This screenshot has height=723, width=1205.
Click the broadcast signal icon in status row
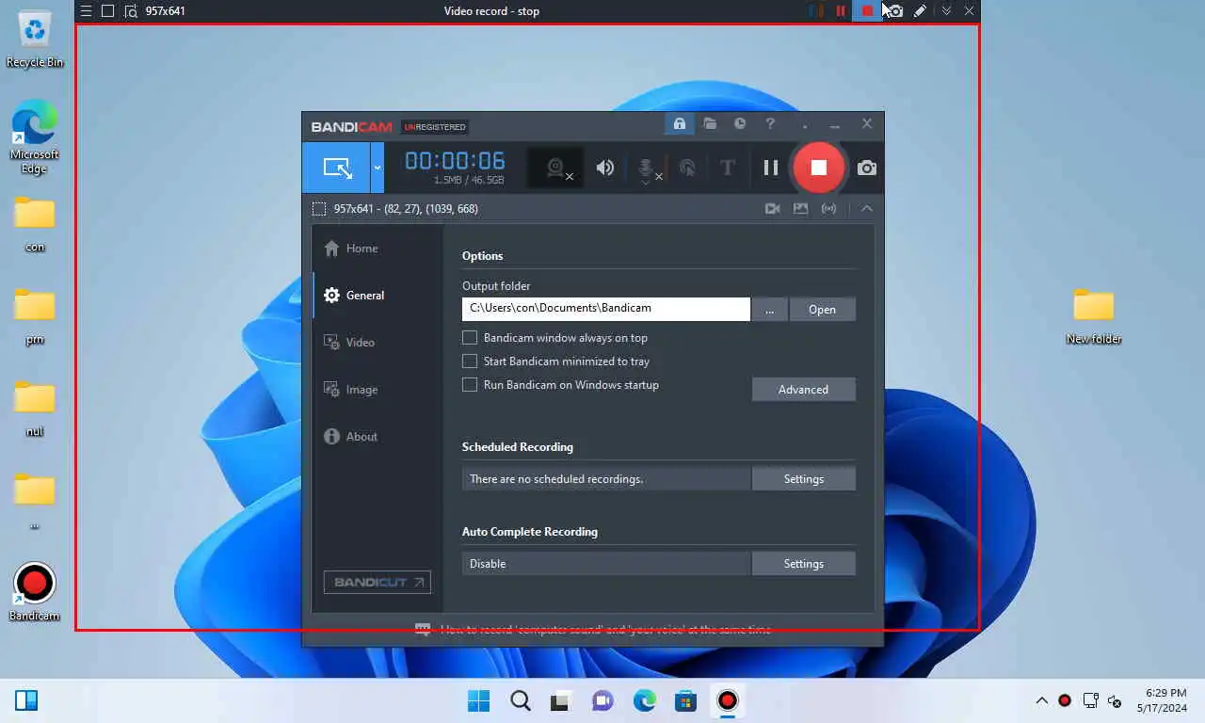(x=828, y=208)
